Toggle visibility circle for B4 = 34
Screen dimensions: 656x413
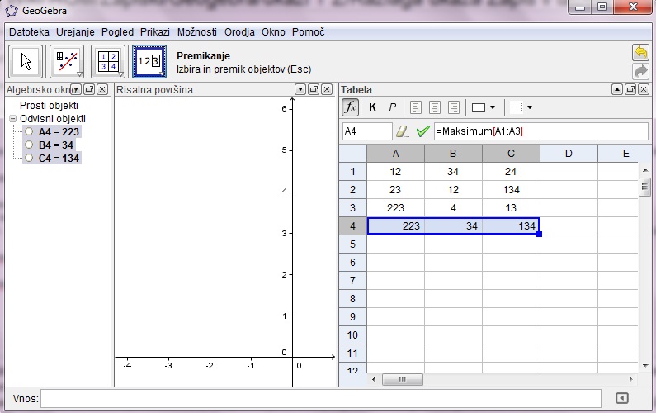tap(29, 145)
